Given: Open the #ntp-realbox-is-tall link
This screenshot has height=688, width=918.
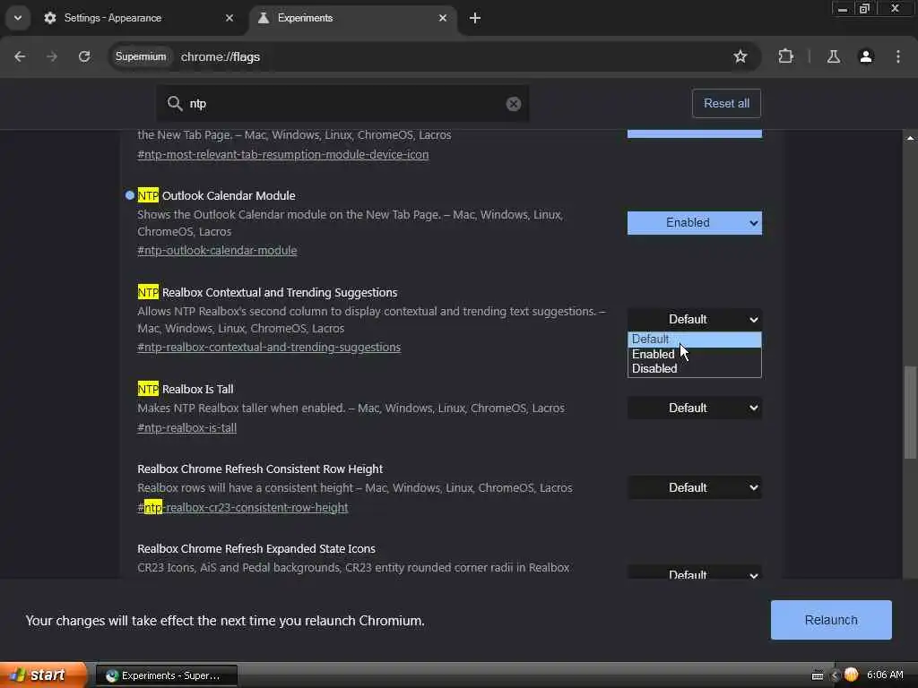Looking at the screenshot, I should pos(186,427).
